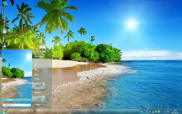Image resolution: width=182 pixels, height=114 pixels.
Task: Click the yellow-green round tray icon
Action: tap(156, 112)
